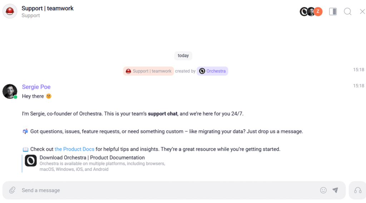Click the today date separator
Image resolution: width=366 pixels, height=203 pixels.
[183, 56]
